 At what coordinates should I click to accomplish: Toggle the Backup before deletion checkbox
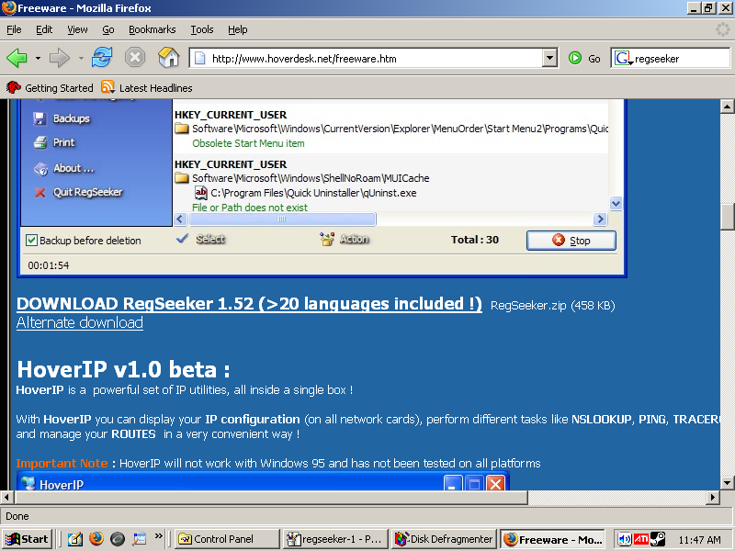coord(32,241)
